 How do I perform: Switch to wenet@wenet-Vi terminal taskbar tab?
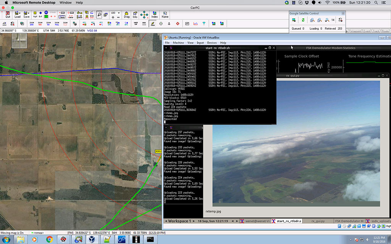point(255,221)
